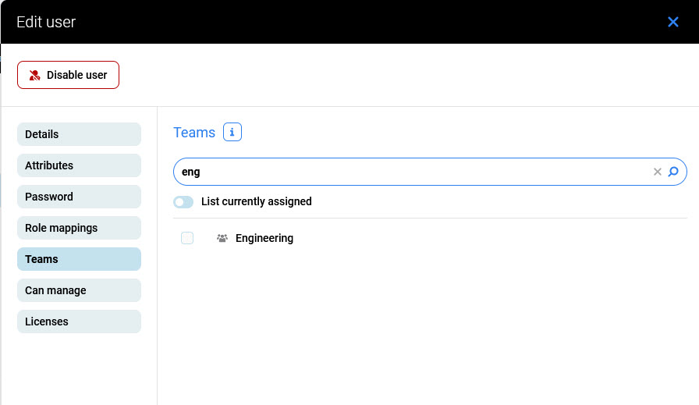Select the Teams sidebar item

pyautogui.click(x=79, y=259)
